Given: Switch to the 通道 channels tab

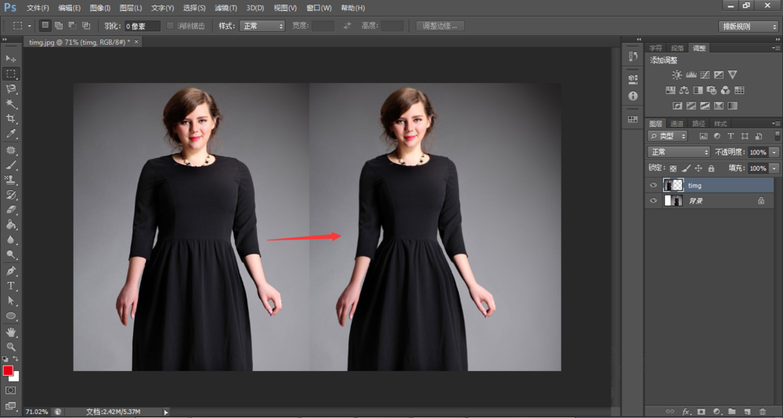Looking at the screenshot, I should pos(677,124).
